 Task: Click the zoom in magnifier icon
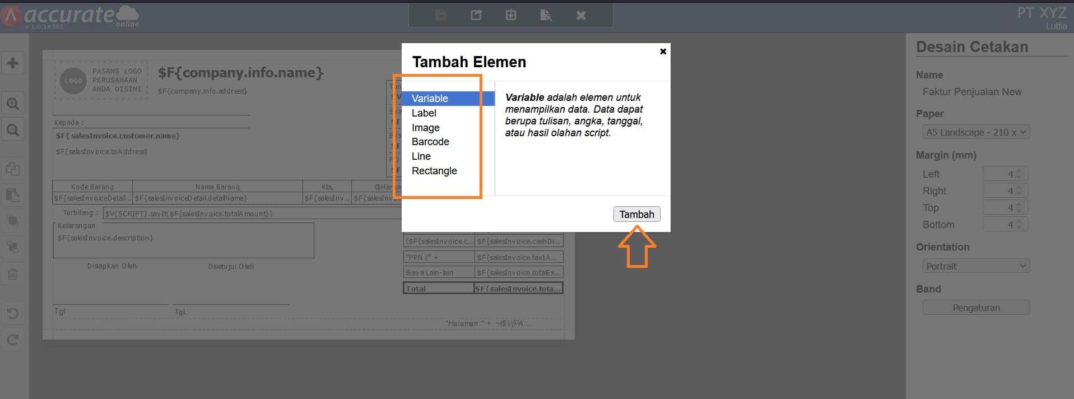point(12,104)
